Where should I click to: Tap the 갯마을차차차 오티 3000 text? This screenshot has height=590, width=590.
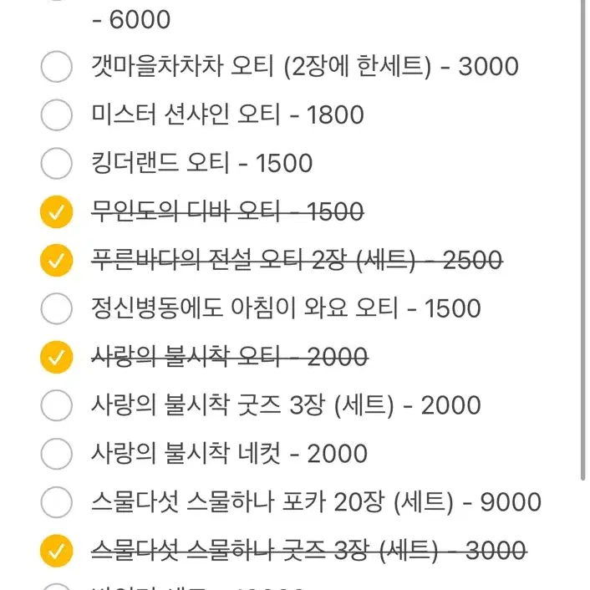pyautogui.click(x=305, y=67)
